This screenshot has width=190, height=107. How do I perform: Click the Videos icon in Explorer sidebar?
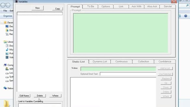point(7,57)
